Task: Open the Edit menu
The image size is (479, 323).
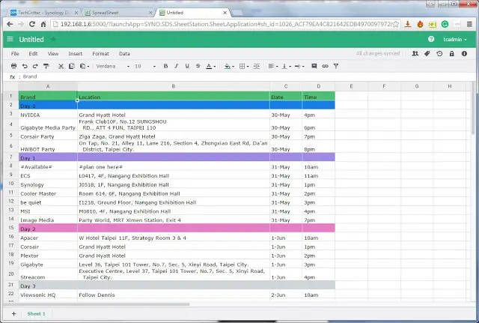Action: coord(33,53)
